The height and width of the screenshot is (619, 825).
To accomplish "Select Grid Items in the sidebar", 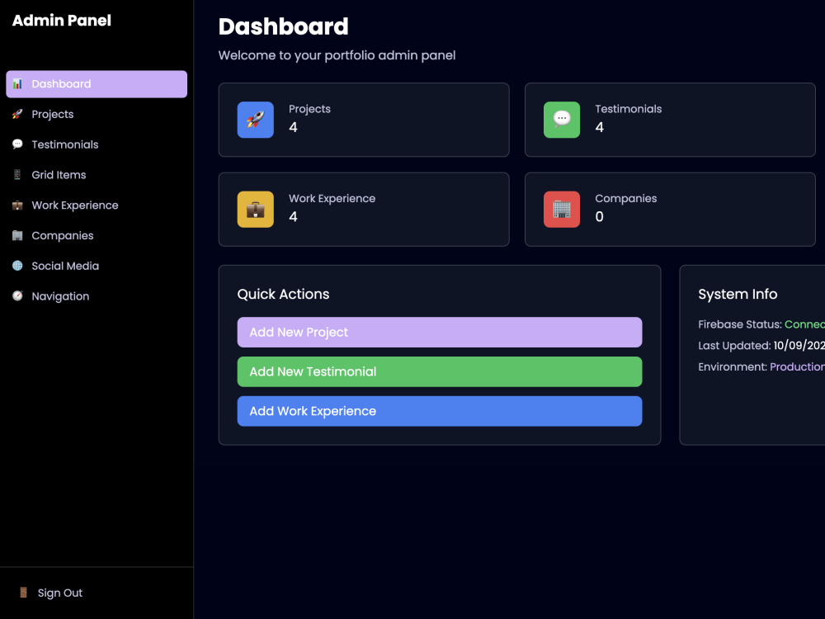I will (97, 175).
